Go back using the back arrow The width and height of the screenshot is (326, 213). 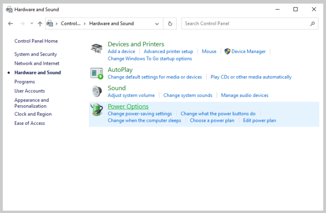pyautogui.click(x=11, y=24)
